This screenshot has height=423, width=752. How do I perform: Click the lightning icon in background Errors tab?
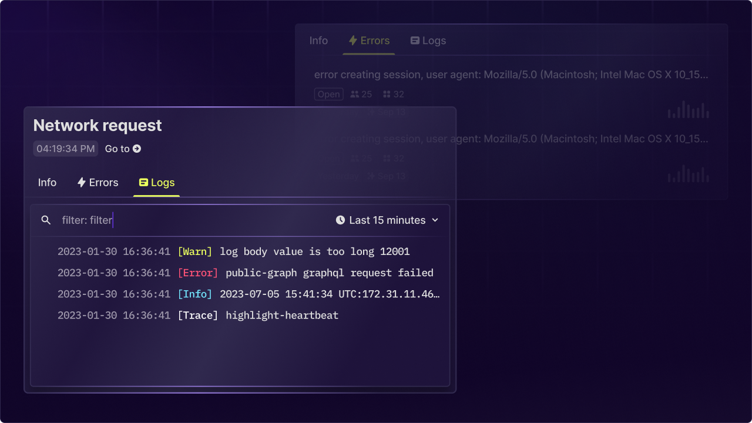pos(352,41)
